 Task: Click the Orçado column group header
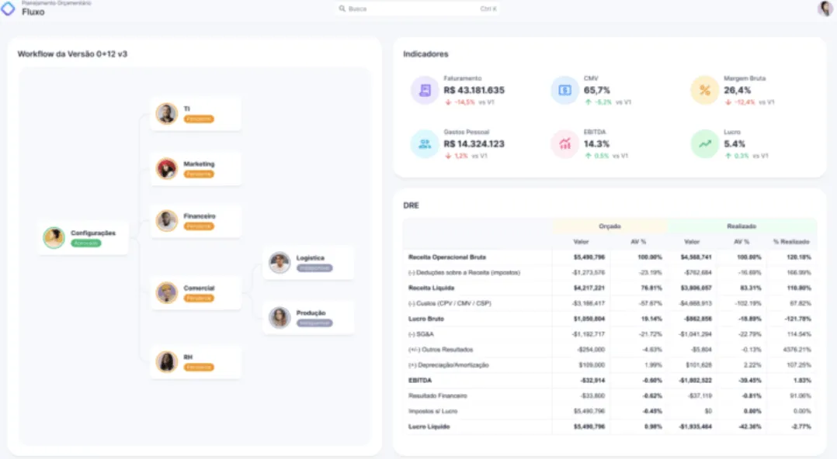(610, 226)
